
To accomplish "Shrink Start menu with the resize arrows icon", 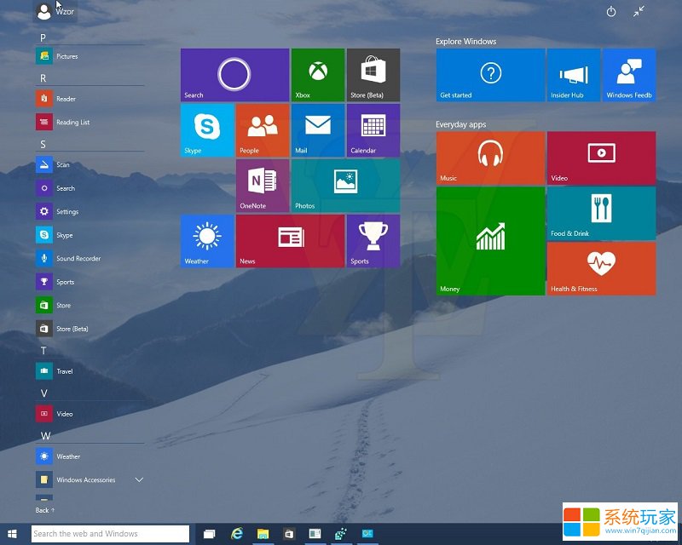I will (x=639, y=12).
